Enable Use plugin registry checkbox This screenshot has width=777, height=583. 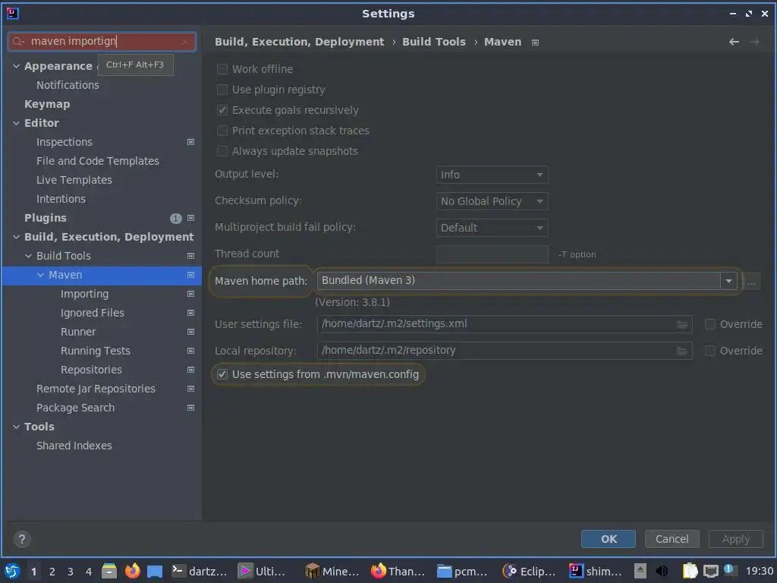222,90
